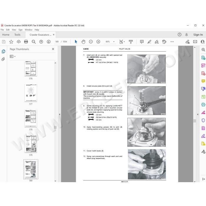This screenshot has width=206, height=206.
Task: Send file by email envelope icon
Action: click(x=195, y=42)
